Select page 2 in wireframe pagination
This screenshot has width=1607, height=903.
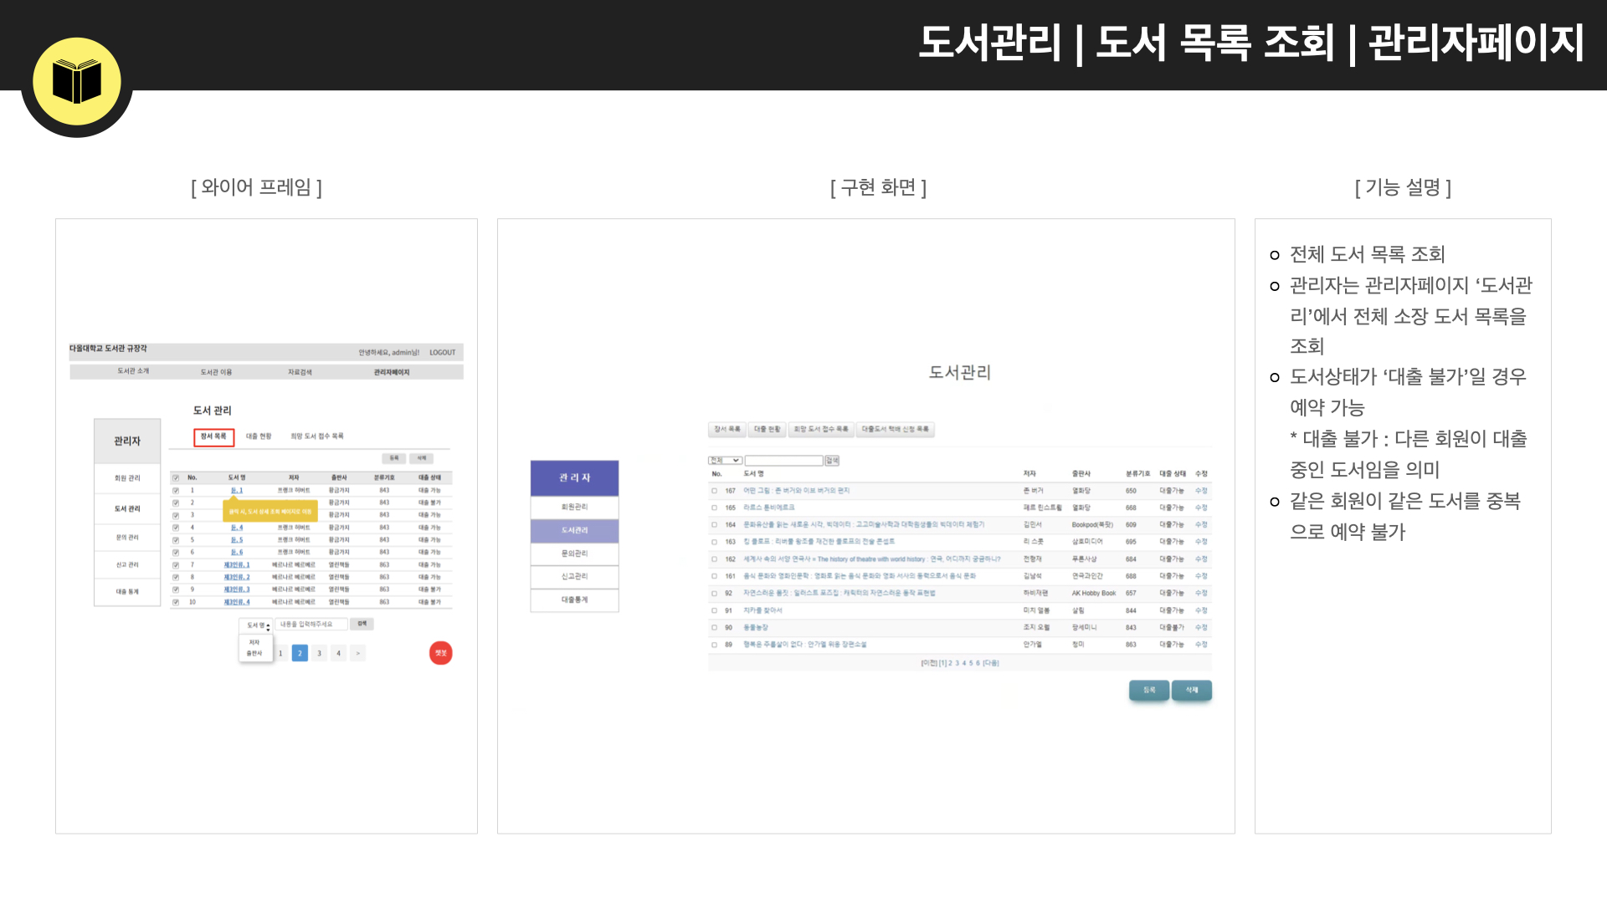pos(300,653)
